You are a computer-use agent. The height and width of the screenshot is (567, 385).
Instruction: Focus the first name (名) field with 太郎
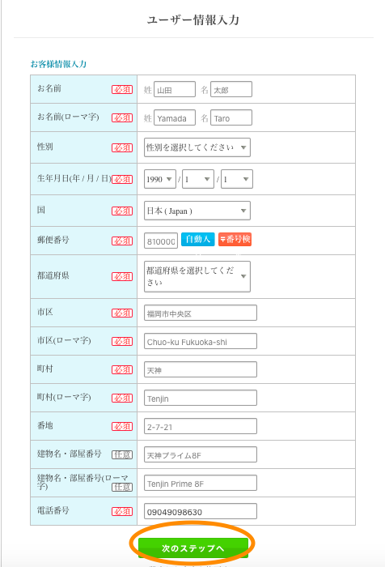tap(231, 89)
